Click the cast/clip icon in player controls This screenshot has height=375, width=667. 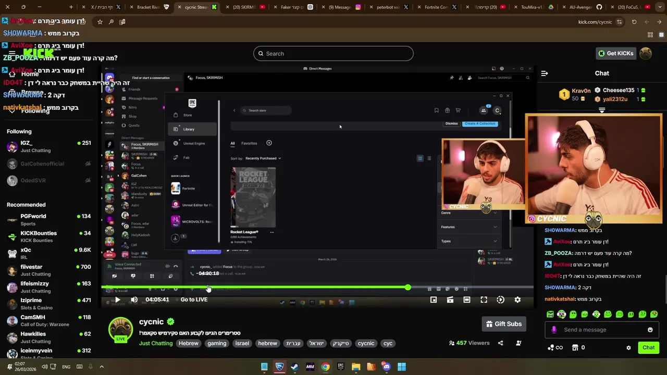click(x=450, y=299)
